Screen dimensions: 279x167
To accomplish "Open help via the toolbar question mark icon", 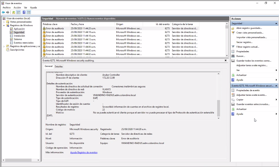I will [x=24, y=12].
